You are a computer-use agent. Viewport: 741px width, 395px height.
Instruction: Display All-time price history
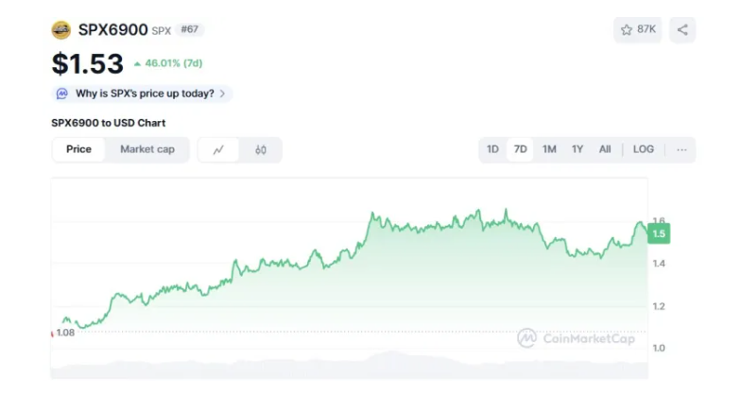pos(605,149)
